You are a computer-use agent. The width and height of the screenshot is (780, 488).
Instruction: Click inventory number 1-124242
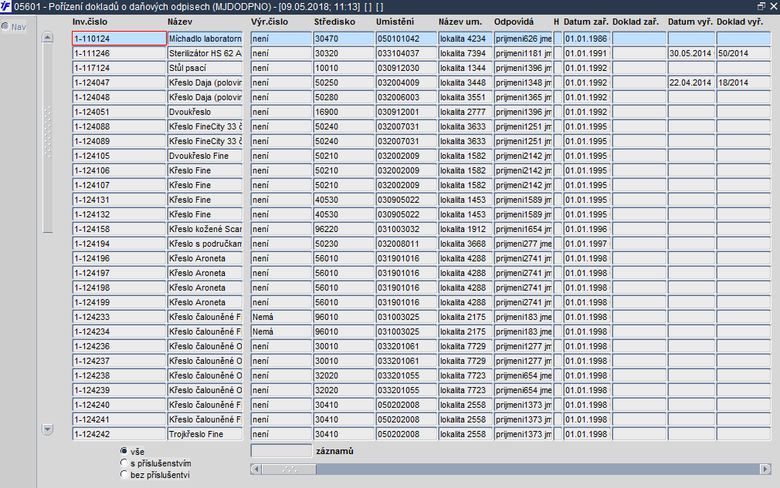click(x=120, y=434)
